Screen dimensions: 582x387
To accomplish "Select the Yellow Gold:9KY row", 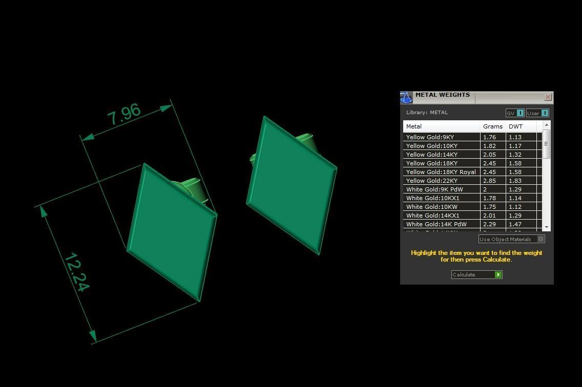I will [472, 137].
